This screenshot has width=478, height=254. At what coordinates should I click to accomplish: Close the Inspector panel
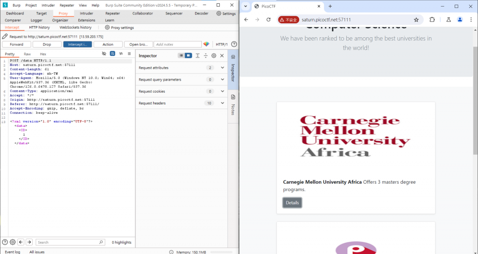click(x=222, y=55)
